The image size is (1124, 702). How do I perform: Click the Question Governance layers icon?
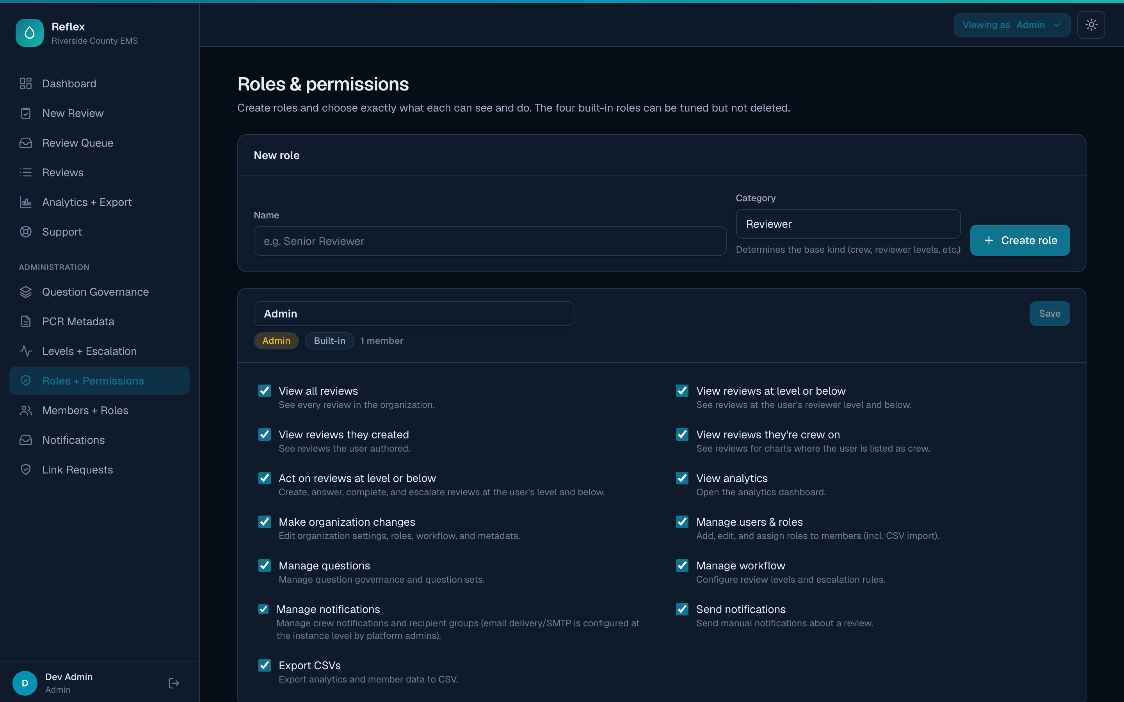pos(25,292)
